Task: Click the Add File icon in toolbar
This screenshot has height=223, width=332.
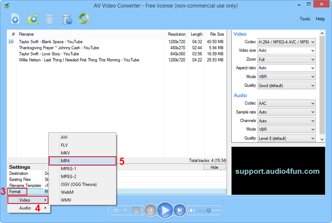Action: [15, 19]
